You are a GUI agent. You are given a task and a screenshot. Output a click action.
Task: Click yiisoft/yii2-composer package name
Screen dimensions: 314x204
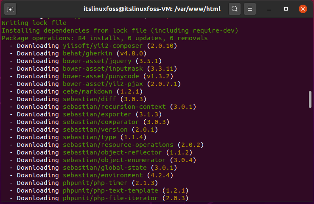[103, 46]
